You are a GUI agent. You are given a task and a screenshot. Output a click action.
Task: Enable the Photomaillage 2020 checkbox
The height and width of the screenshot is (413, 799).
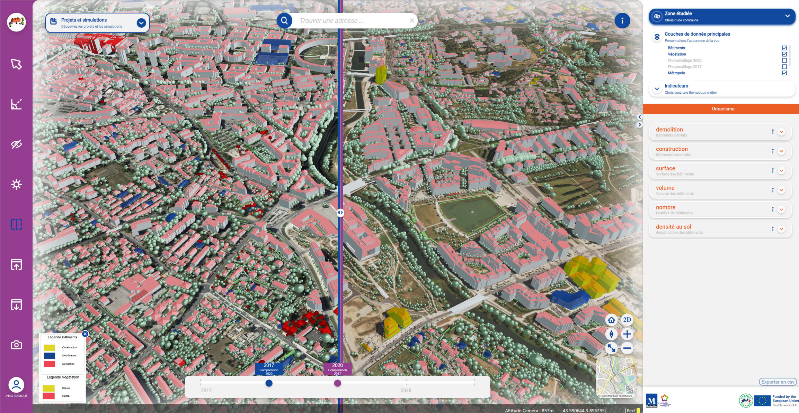click(x=784, y=60)
